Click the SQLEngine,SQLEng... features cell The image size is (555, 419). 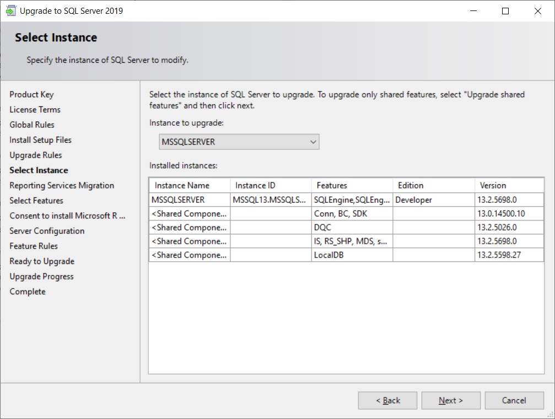pyautogui.click(x=352, y=200)
